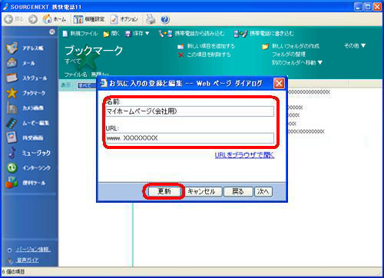
Task: Click the URLをブラウザで開く link
Action: pos(244,155)
